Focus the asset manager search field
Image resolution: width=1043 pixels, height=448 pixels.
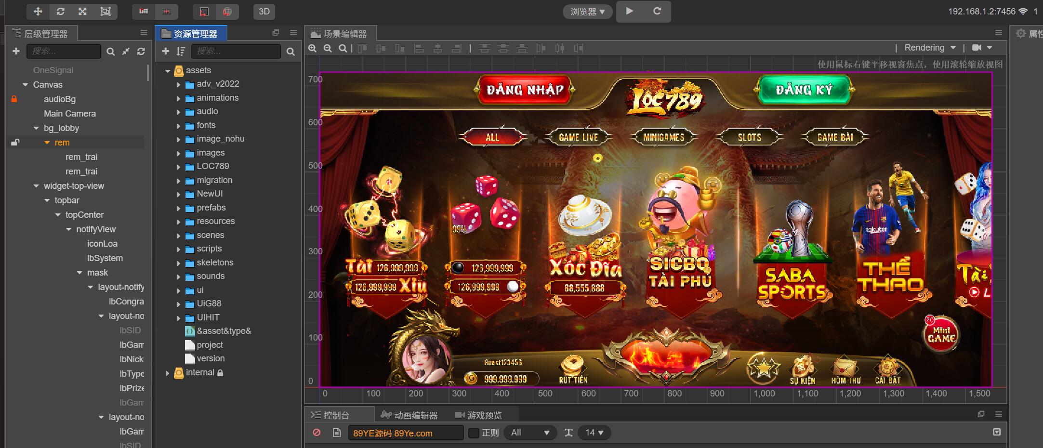point(236,51)
